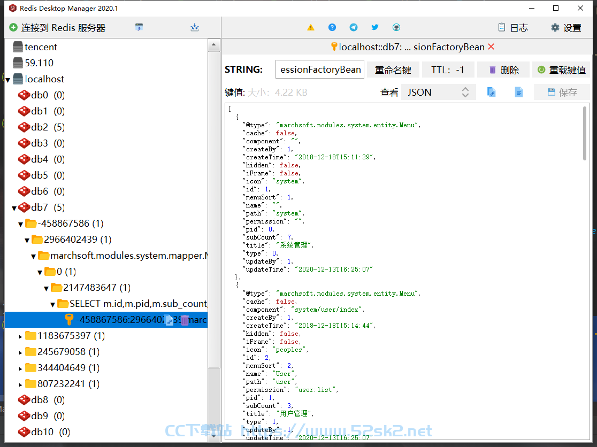Open db9 (0) database
Screen dimensions: 597x447
coord(41,416)
